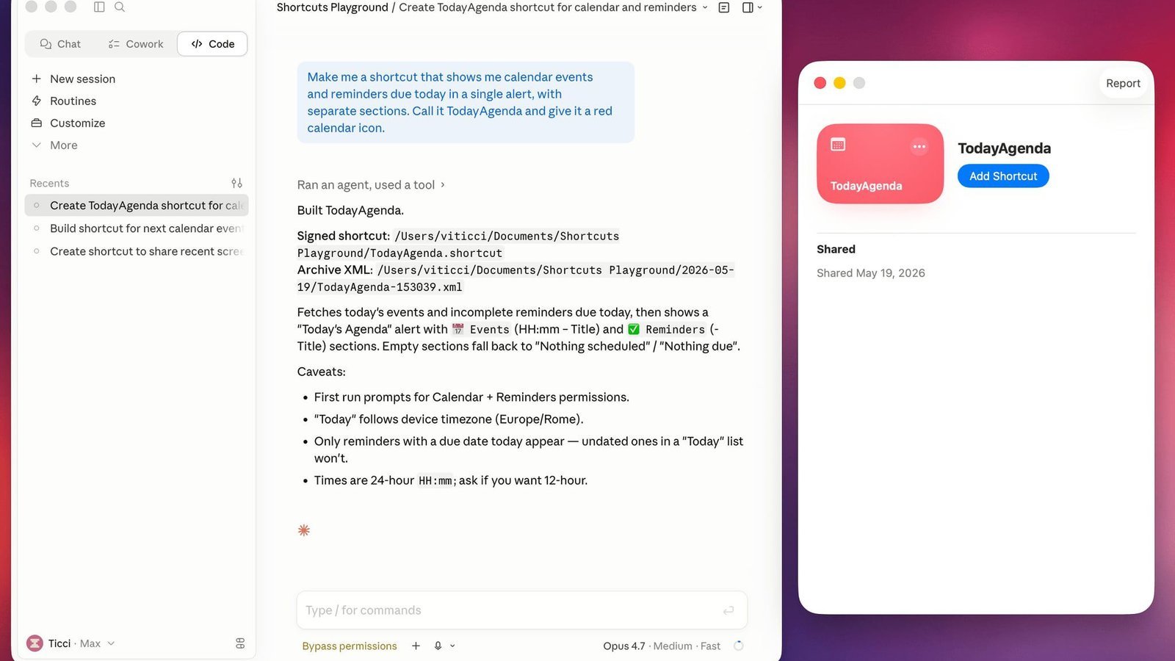The height and width of the screenshot is (661, 1175).
Task: Click the Routines lightning icon
Action: click(x=37, y=101)
